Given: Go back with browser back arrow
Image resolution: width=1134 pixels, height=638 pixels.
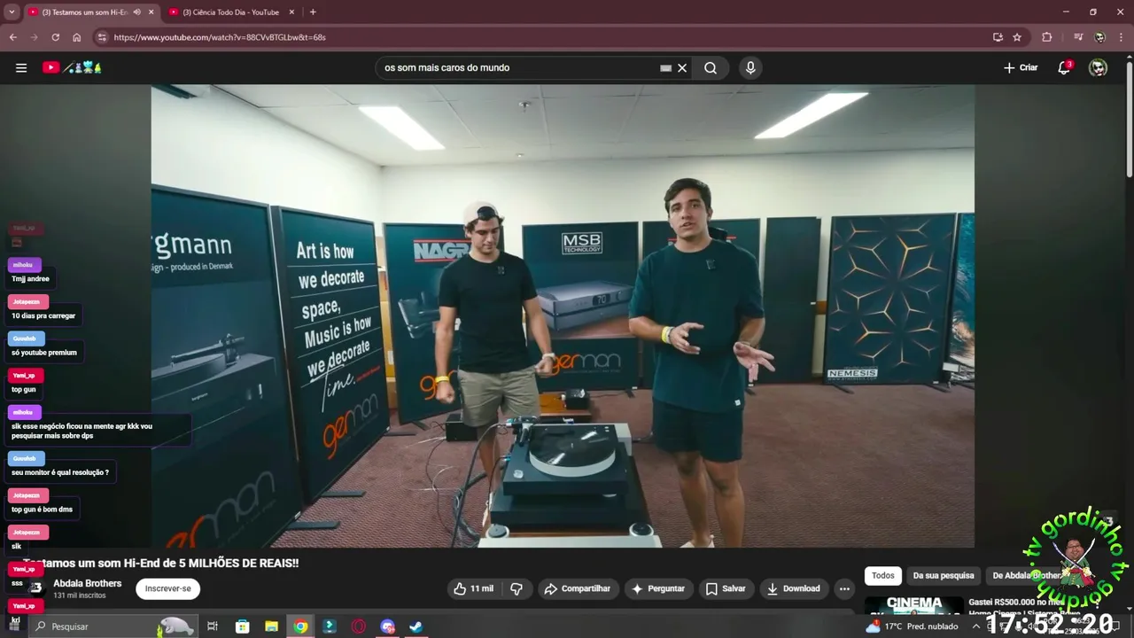Looking at the screenshot, I should tap(13, 37).
